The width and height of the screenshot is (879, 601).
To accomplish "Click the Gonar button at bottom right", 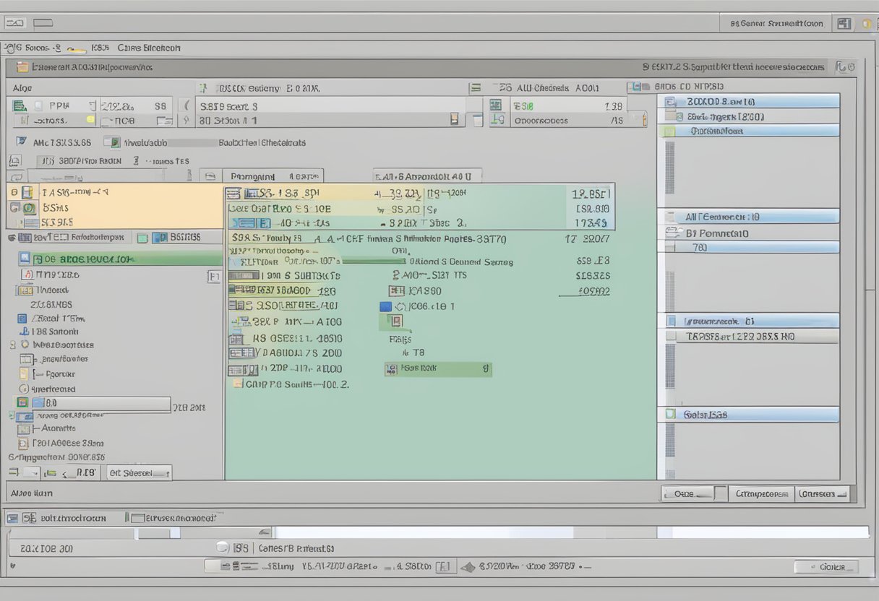I will coord(826,567).
